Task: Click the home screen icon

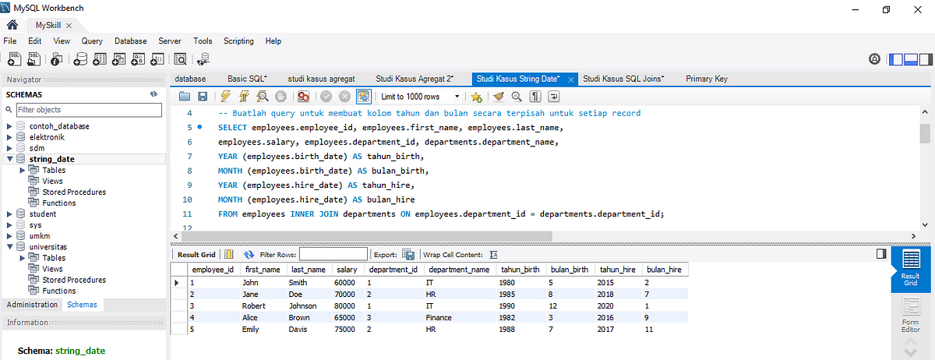Action: 12,25
